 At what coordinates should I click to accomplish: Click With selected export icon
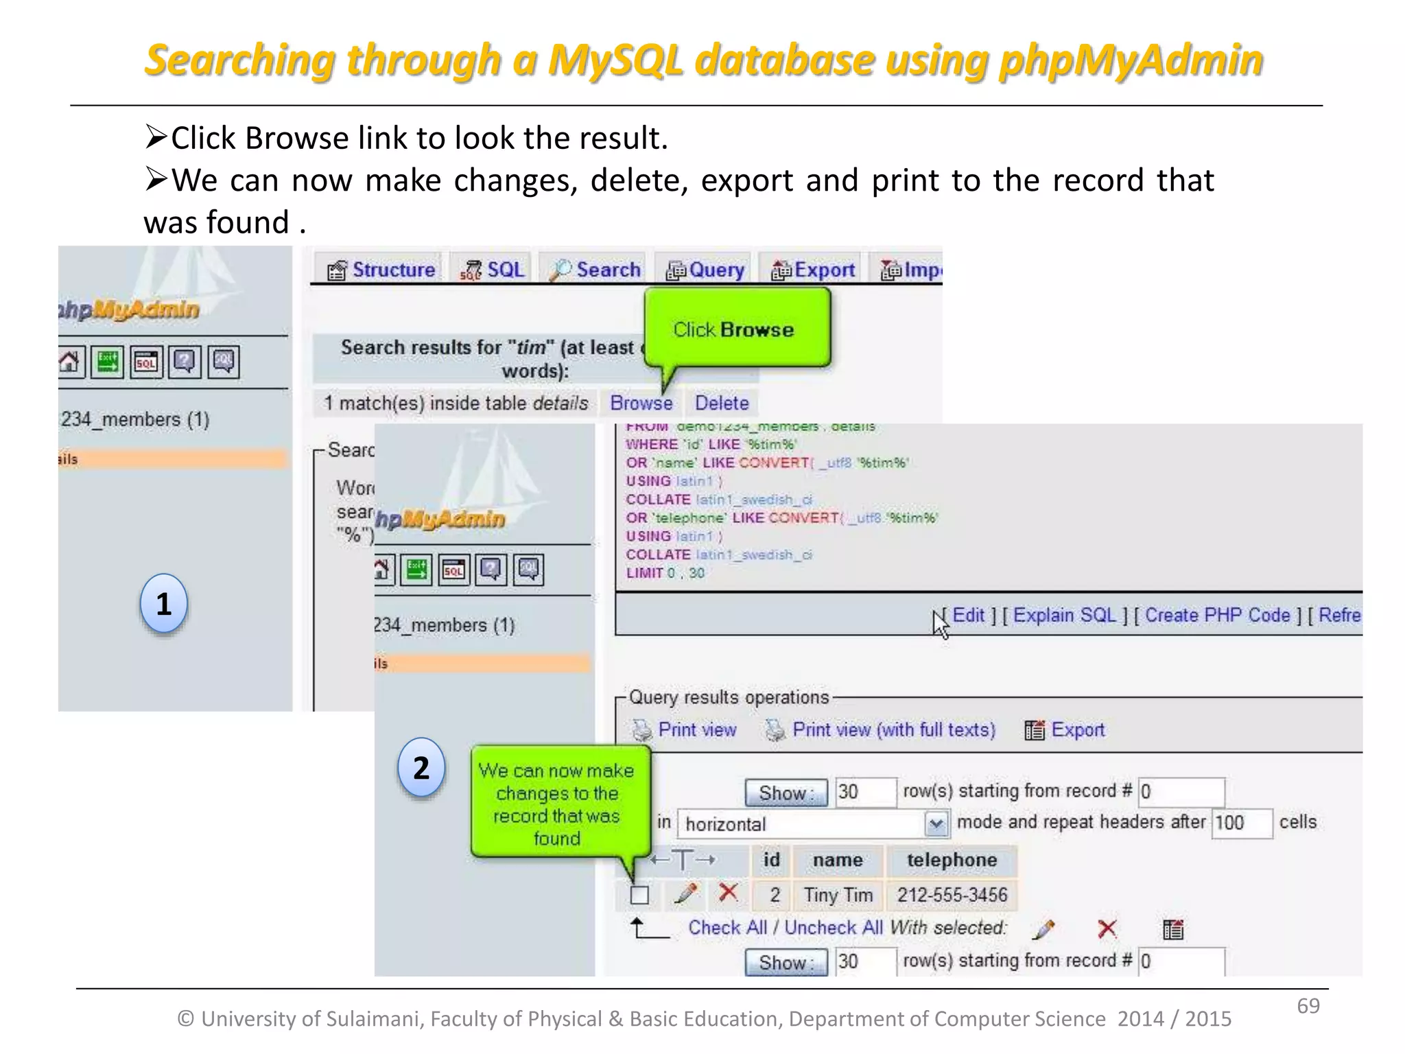[x=1173, y=930]
